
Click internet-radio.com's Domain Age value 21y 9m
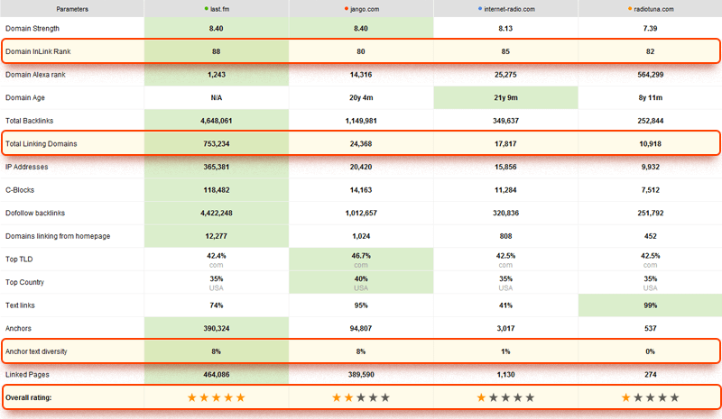tap(504, 97)
